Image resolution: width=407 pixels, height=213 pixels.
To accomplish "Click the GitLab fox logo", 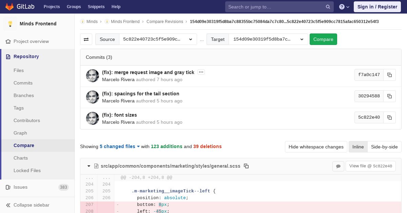I will pyautogui.click(x=9, y=6).
